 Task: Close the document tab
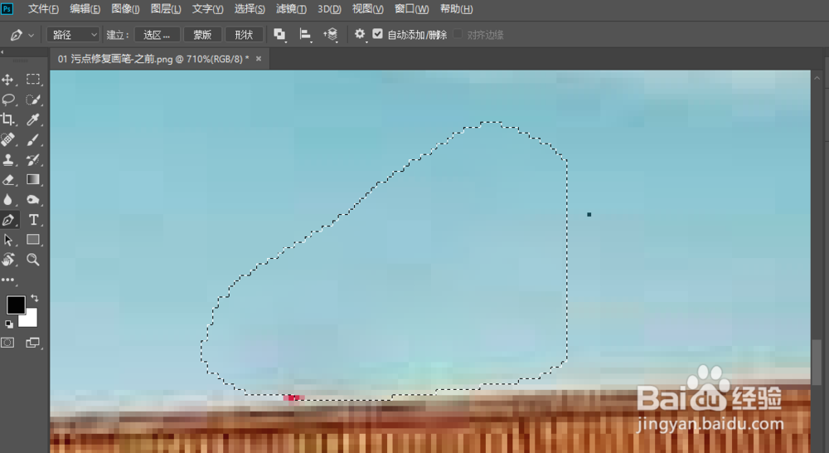tap(259, 59)
